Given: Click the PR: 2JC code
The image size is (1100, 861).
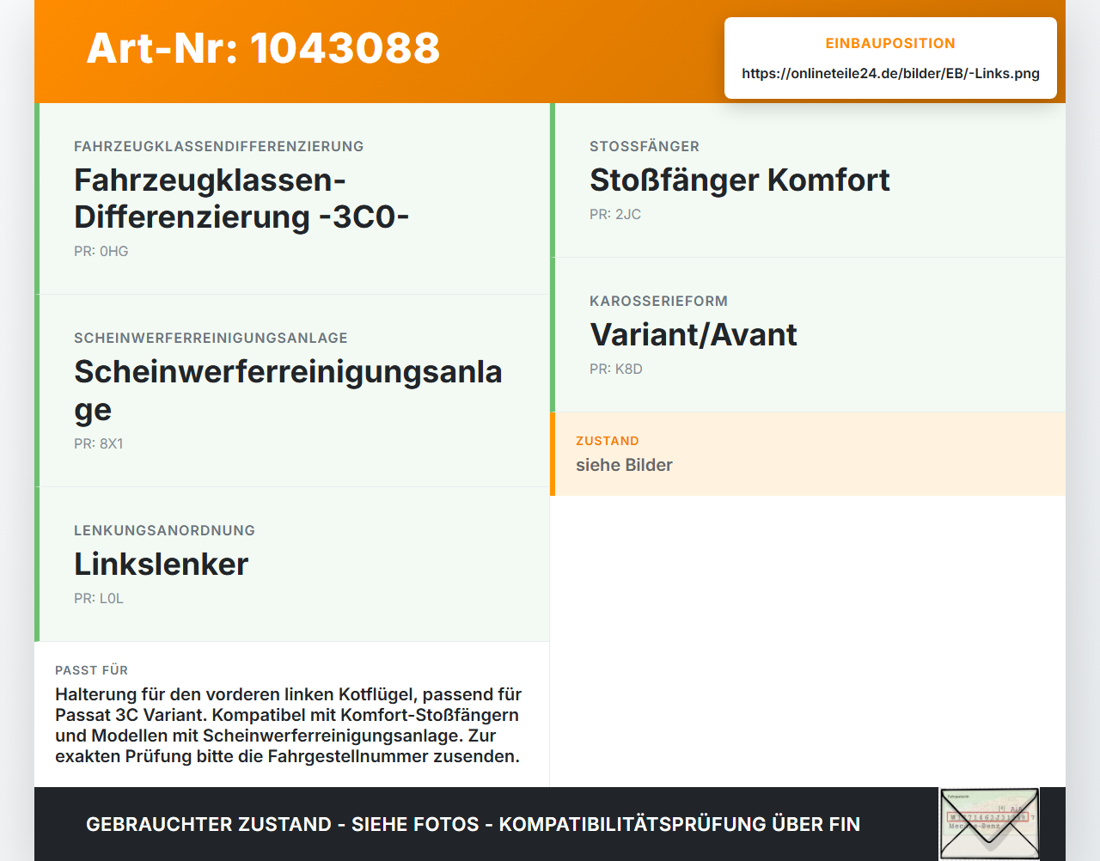Looking at the screenshot, I should pyautogui.click(x=615, y=215).
